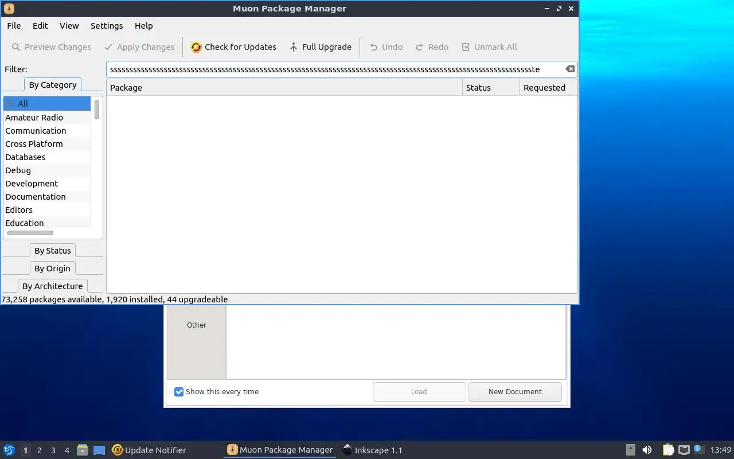Click Apply Changes in the toolbar
Viewport: 734px width, 459px height.
139,47
